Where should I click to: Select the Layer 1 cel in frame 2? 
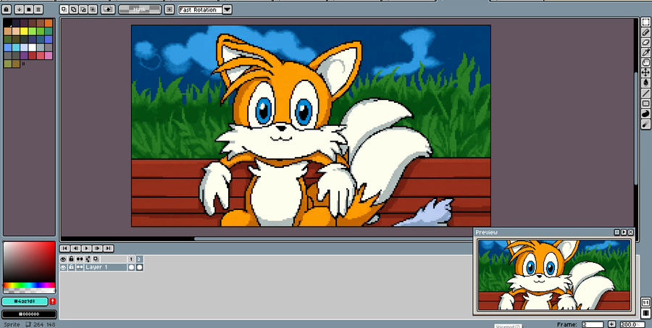point(140,267)
